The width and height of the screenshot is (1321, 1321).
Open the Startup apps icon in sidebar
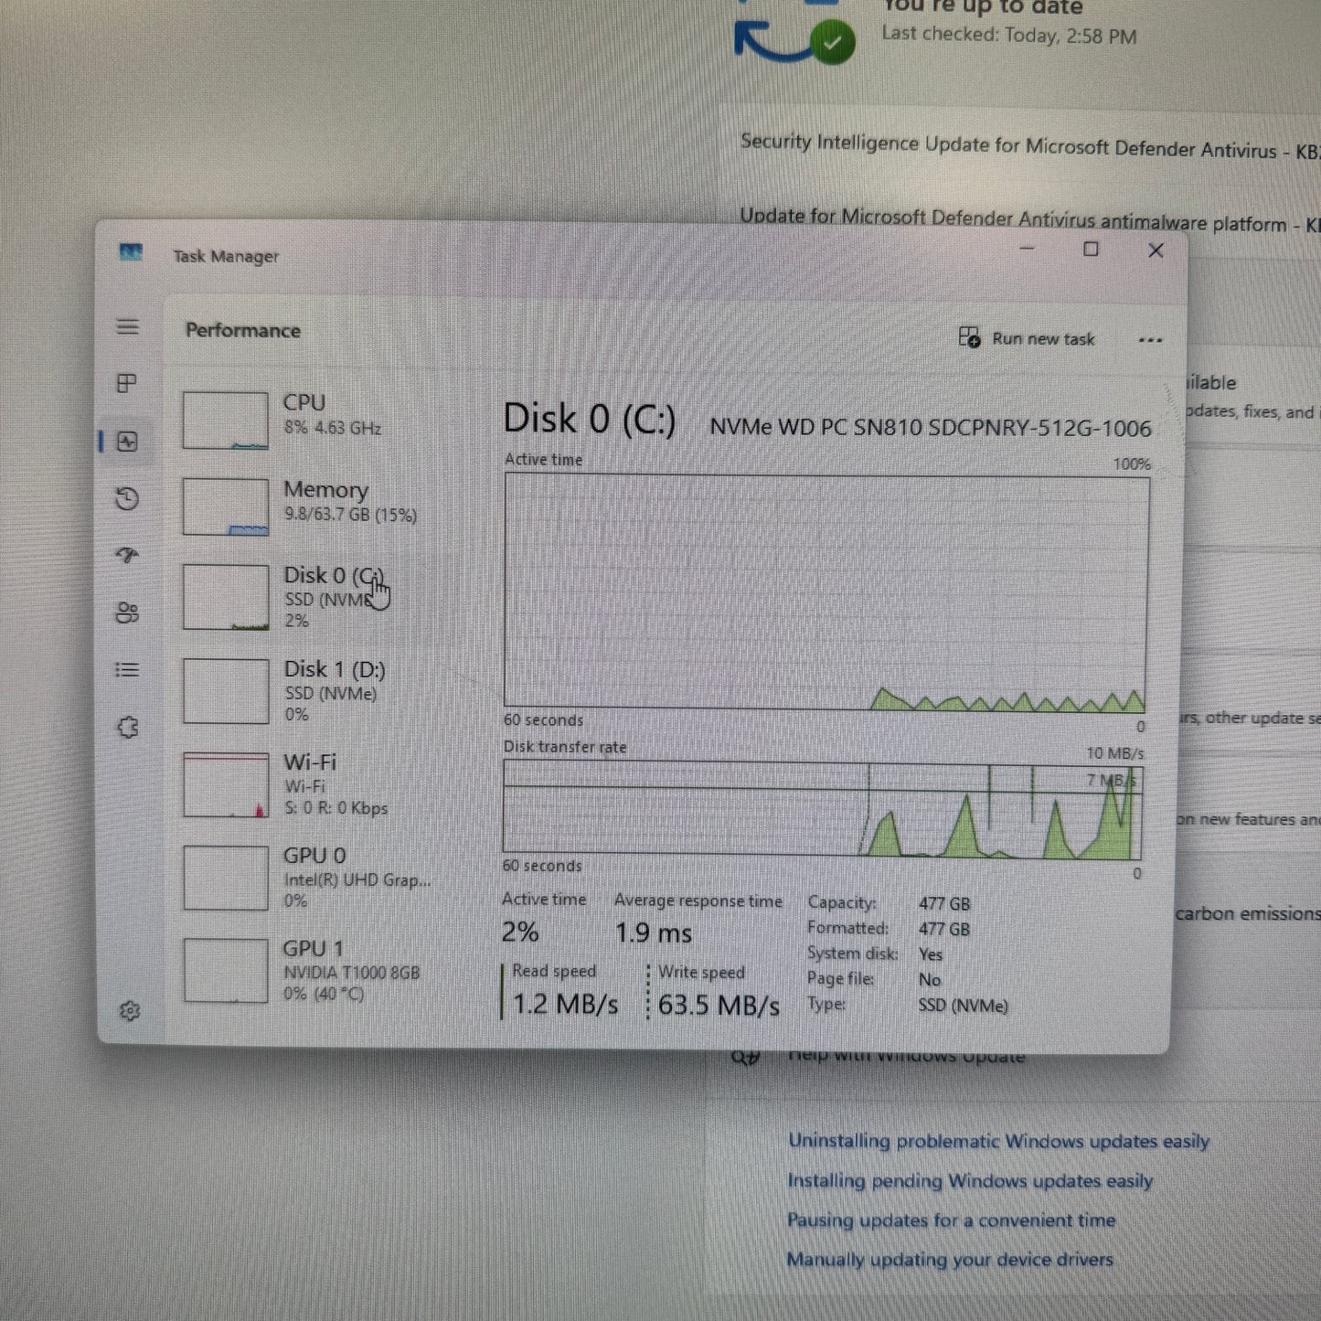tap(127, 555)
